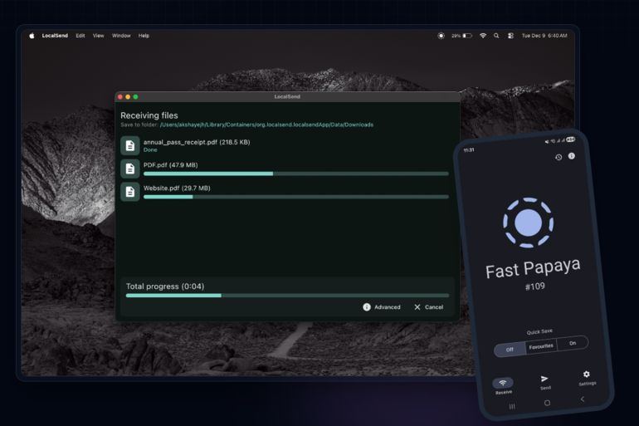This screenshot has width=639, height=426.
Task: Click the PDF.pdf document icon
Action: pyautogui.click(x=129, y=169)
